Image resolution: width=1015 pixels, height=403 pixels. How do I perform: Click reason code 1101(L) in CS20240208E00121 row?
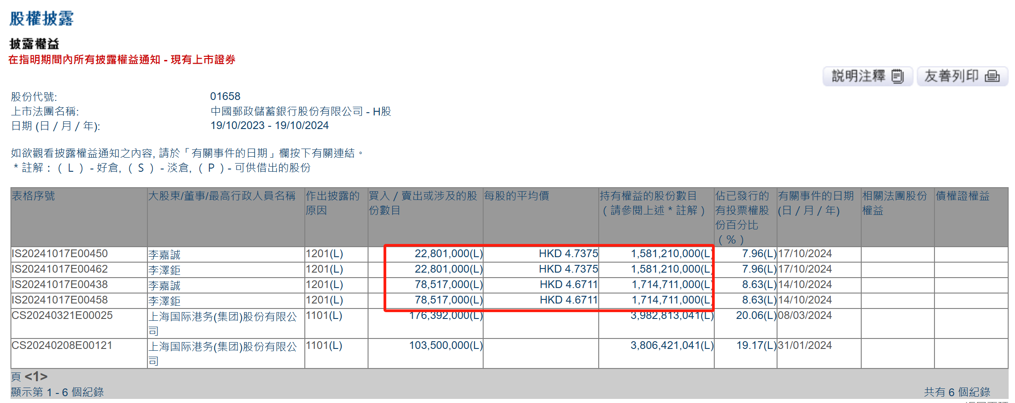(x=324, y=345)
